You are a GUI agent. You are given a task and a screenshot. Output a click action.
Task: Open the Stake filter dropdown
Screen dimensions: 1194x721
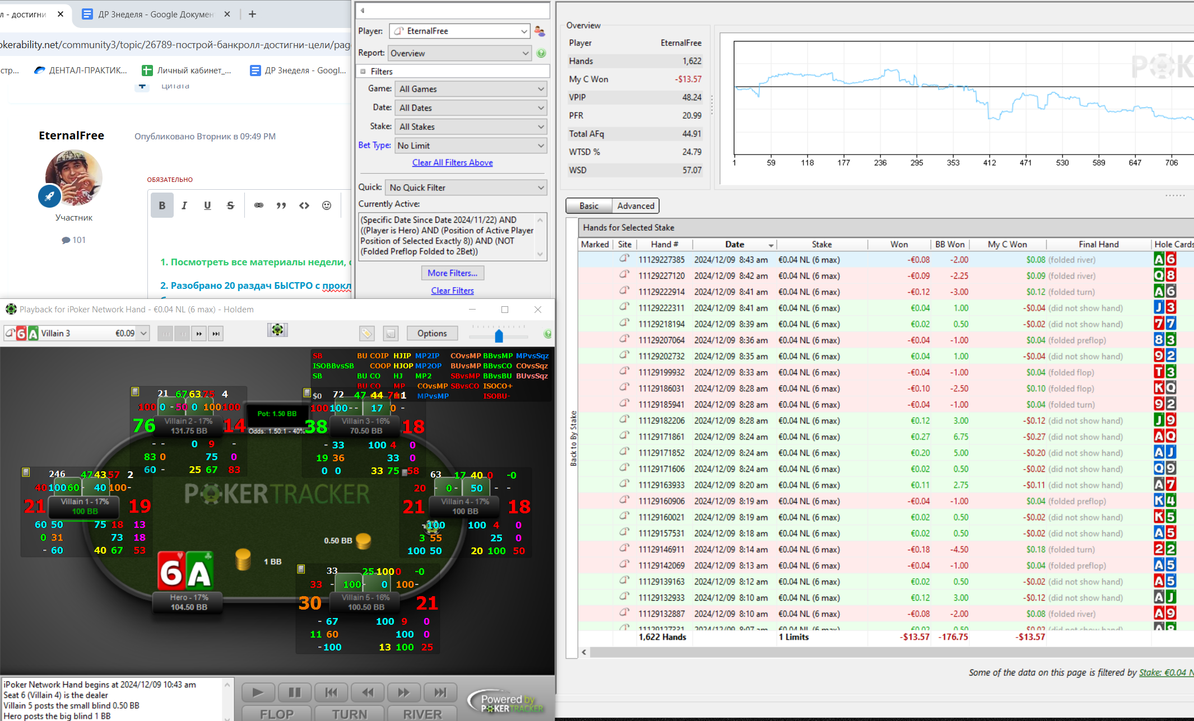point(471,127)
